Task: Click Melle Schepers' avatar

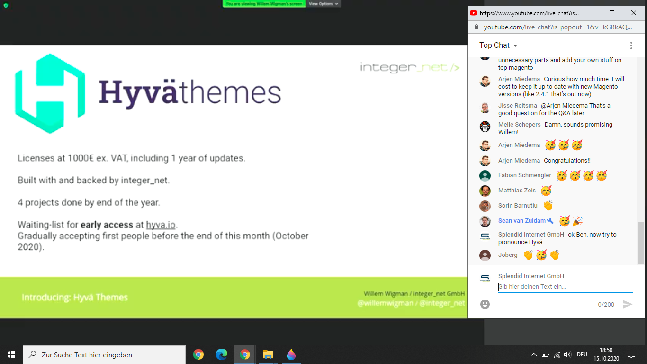Action: tap(485, 127)
